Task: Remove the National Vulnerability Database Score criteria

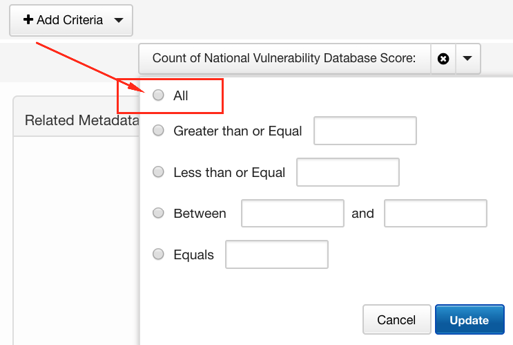Action: click(x=443, y=59)
